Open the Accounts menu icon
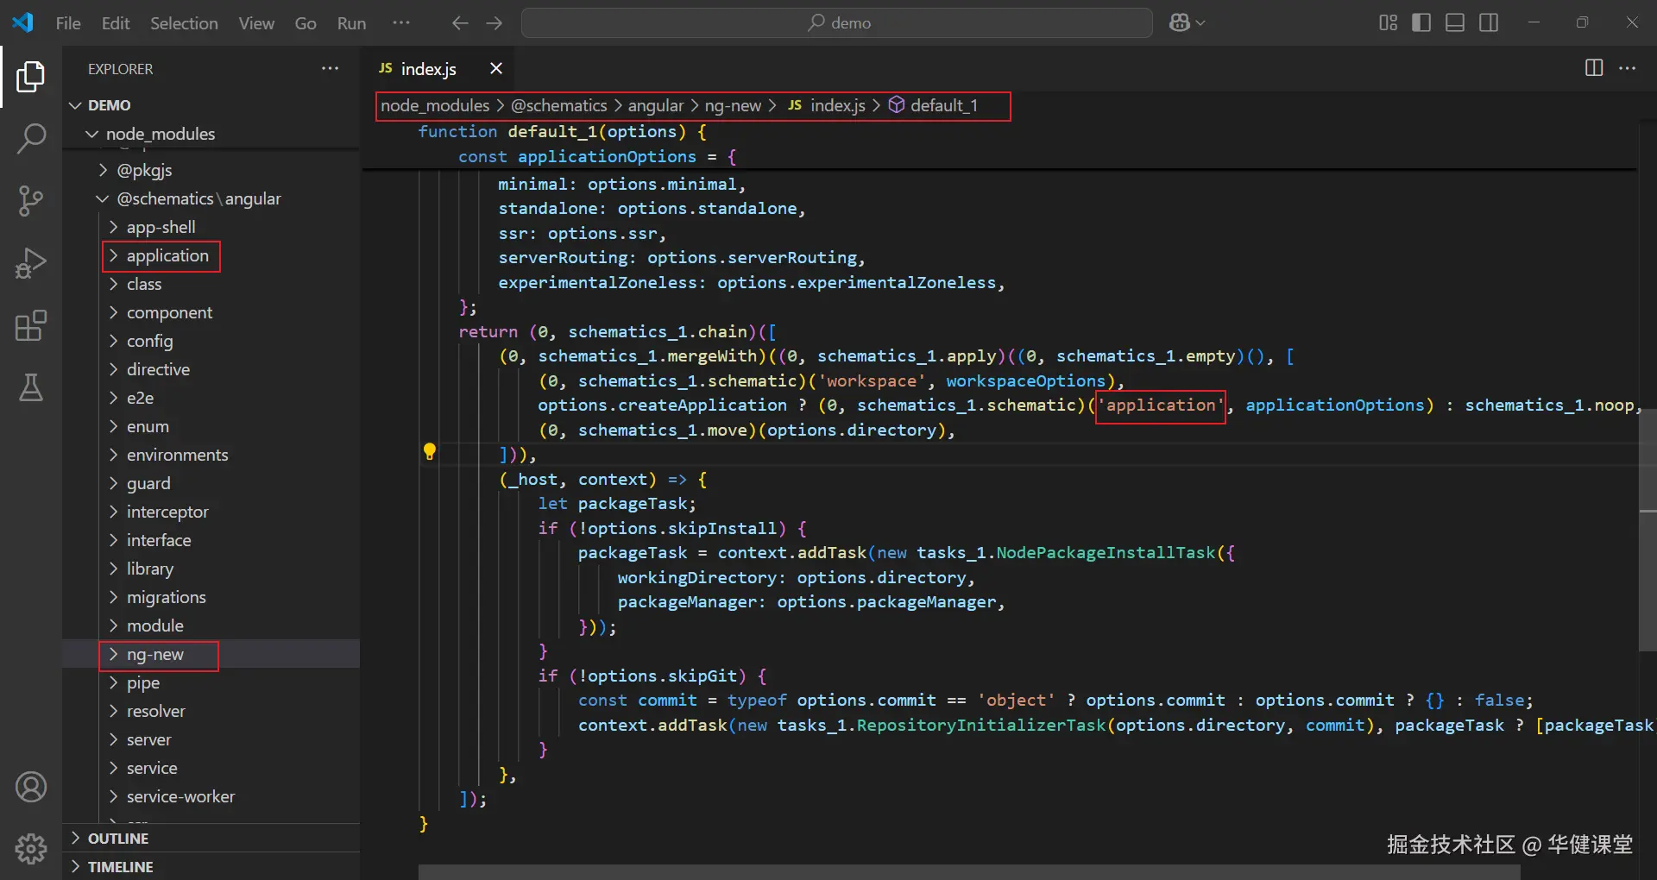The height and width of the screenshot is (880, 1657). click(31, 787)
